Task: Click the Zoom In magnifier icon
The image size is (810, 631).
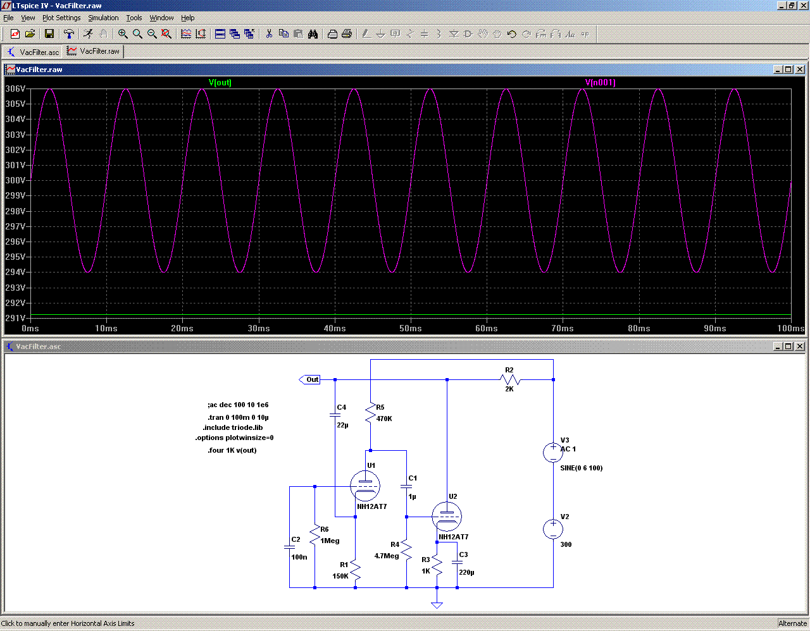Action: pyautogui.click(x=123, y=34)
